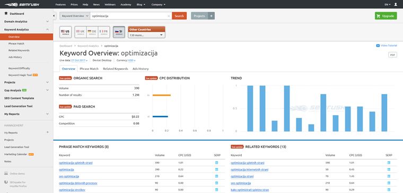403x193 pixels.
Task: Open the Live data date dropdown
Action: pyautogui.click(x=80, y=60)
